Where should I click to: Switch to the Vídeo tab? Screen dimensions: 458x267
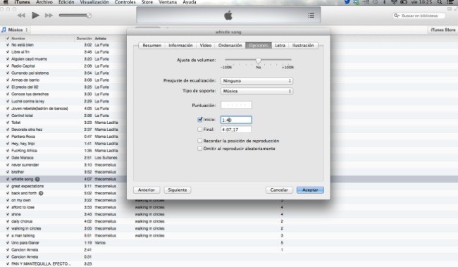[206, 46]
